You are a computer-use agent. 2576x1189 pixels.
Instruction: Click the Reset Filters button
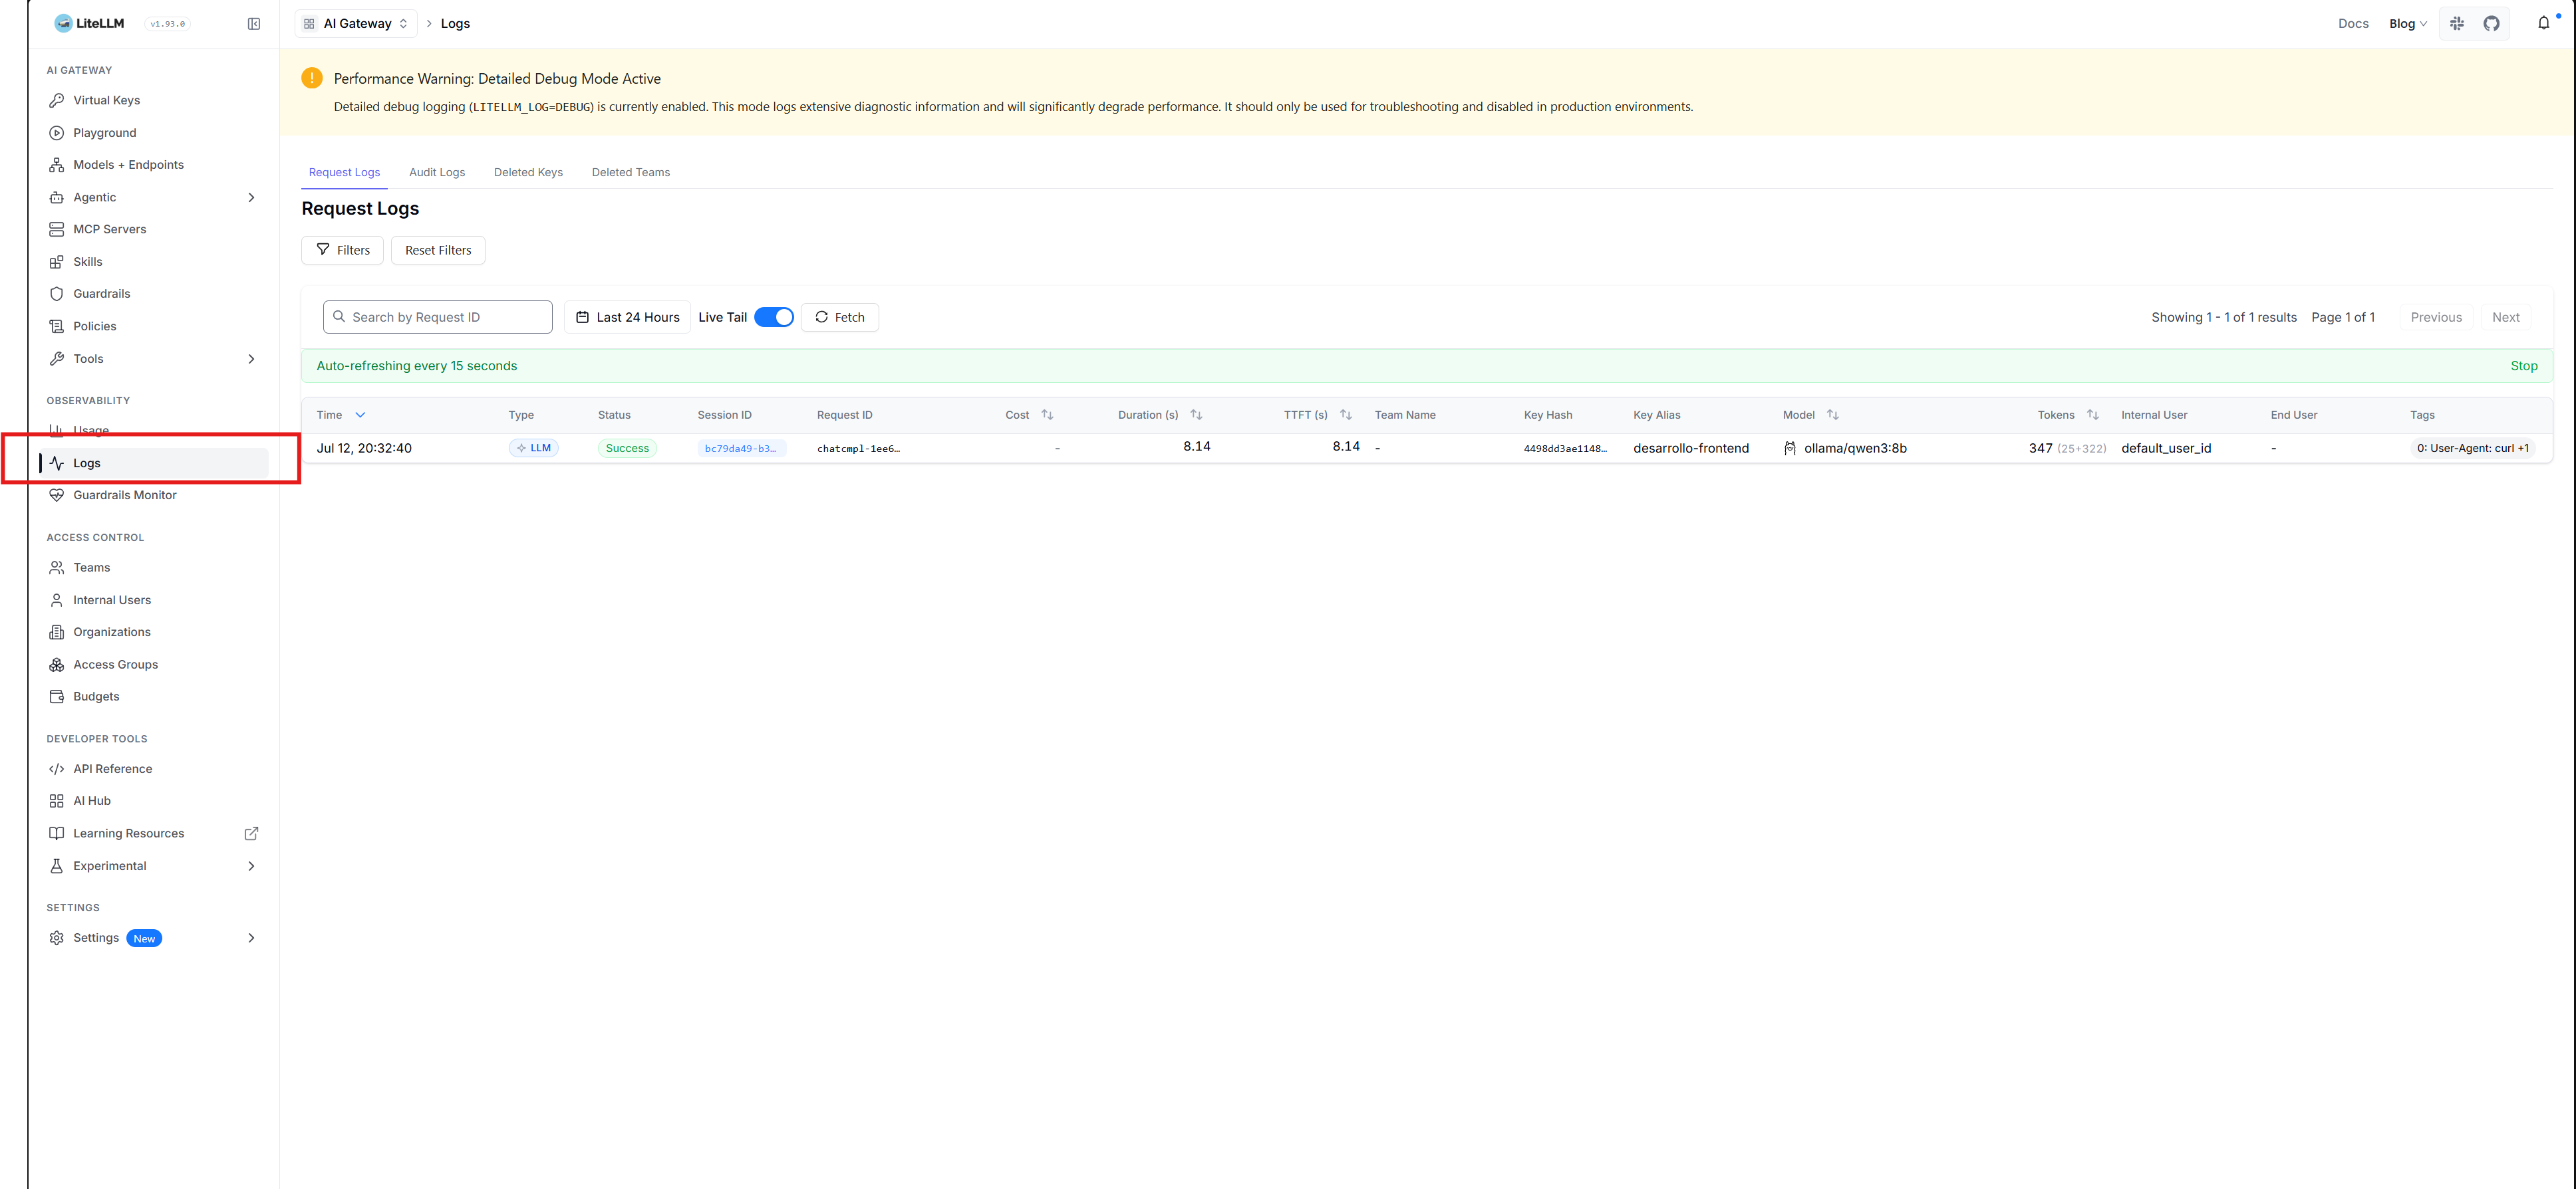(x=438, y=250)
